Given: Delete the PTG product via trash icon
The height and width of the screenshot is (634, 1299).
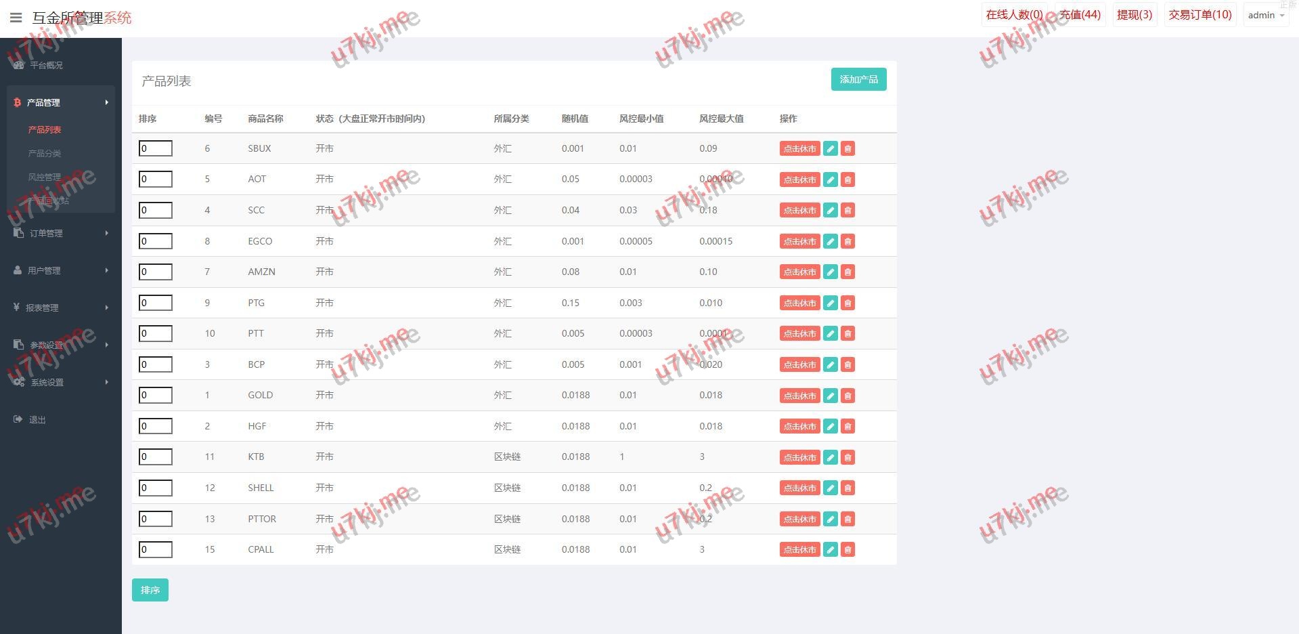Looking at the screenshot, I should pyautogui.click(x=847, y=303).
